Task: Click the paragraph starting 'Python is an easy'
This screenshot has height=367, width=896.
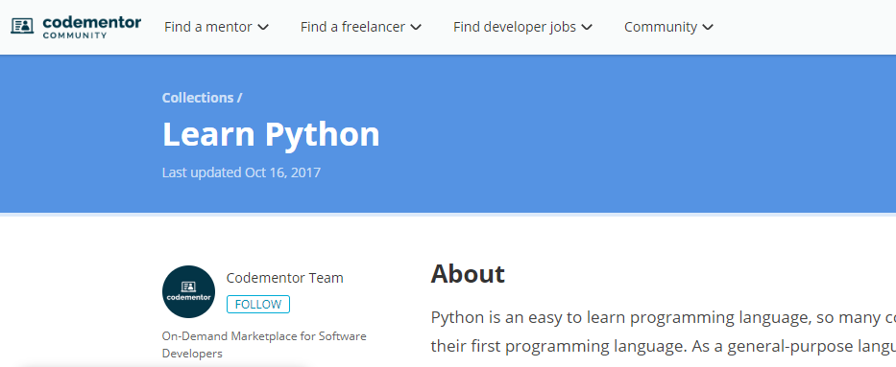Action: tap(663, 333)
